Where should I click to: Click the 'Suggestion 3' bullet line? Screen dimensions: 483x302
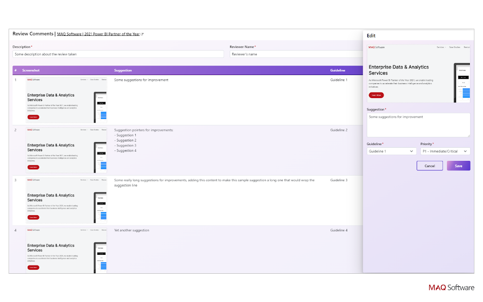[x=125, y=146]
